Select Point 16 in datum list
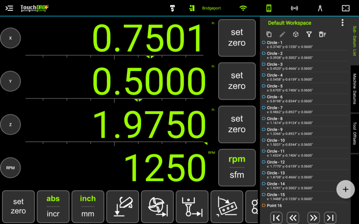The width and height of the screenshot is (359, 224). 305,206
